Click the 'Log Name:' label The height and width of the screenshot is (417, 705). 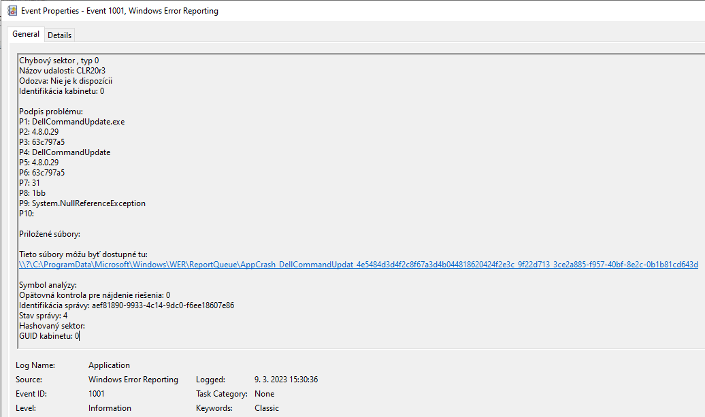click(35, 365)
